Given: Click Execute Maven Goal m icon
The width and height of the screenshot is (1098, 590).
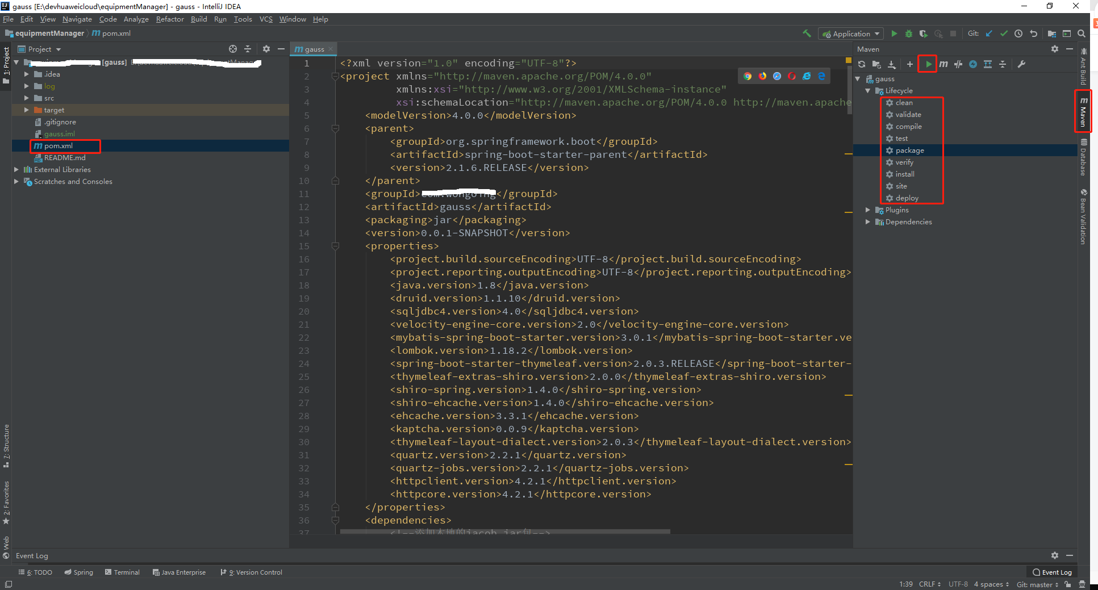Looking at the screenshot, I should [943, 64].
